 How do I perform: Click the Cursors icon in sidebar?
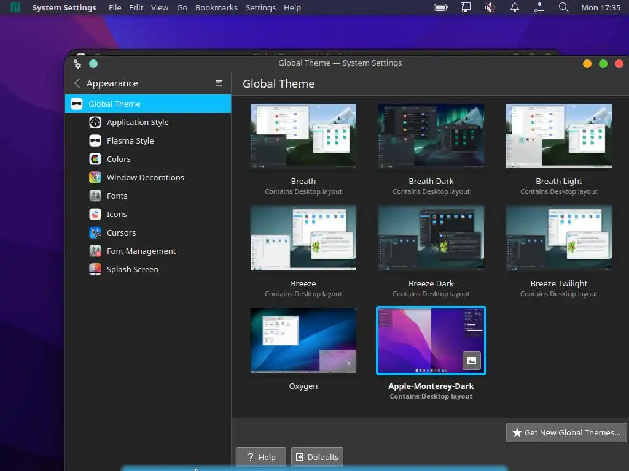pos(95,232)
